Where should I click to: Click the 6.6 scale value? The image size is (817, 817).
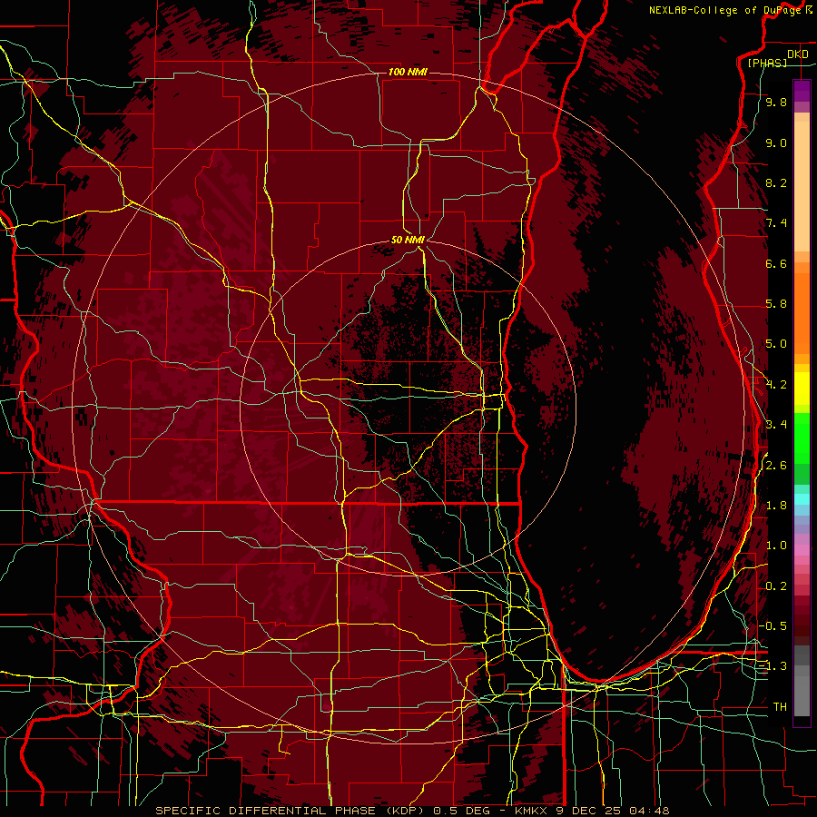[x=776, y=263]
